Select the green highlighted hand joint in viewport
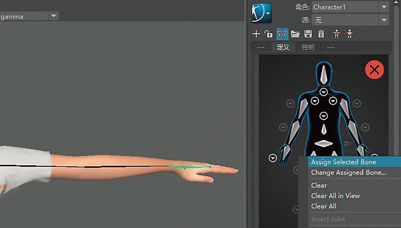This screenshot has height=228, width=401. coord(190,168)
